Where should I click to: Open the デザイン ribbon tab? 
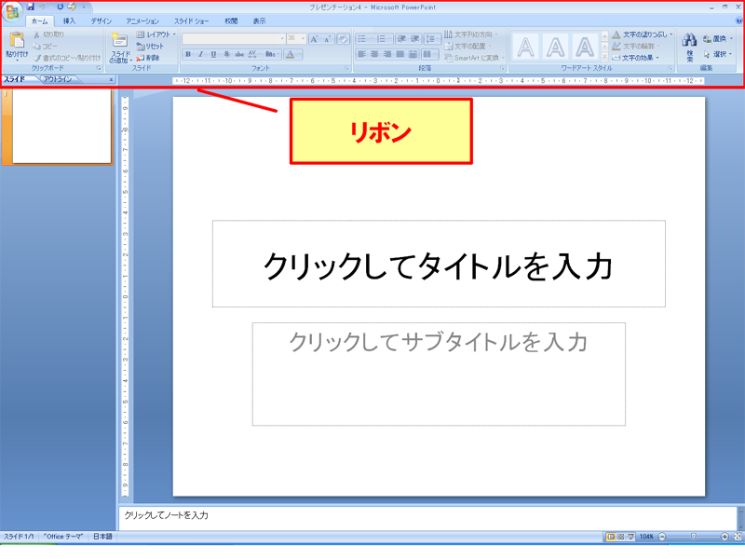tap(102, 20)
